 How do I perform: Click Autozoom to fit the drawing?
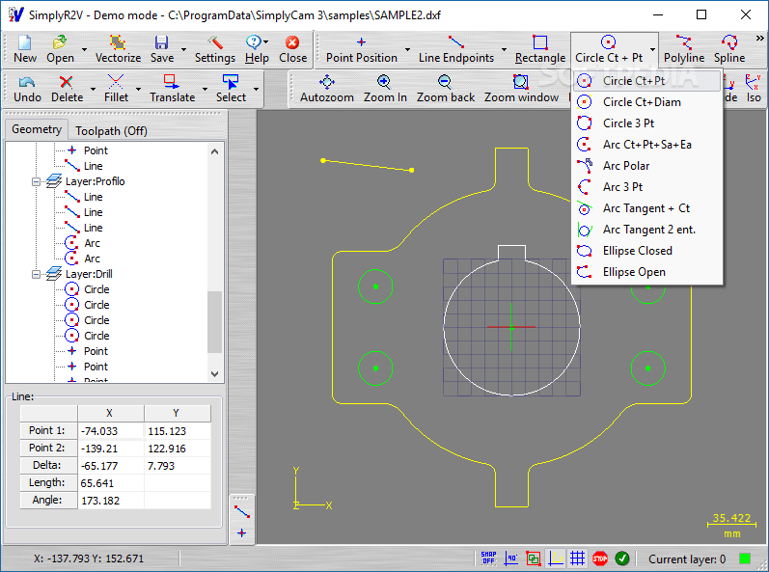tap(327, 89)
